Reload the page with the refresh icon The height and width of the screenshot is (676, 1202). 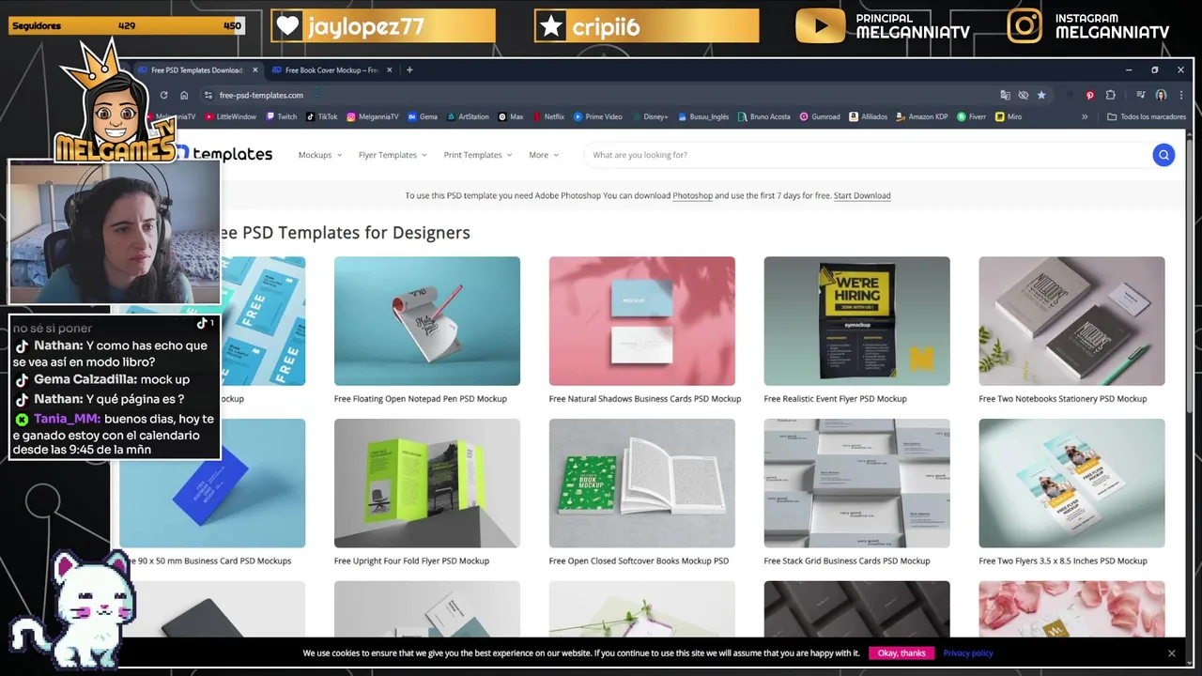[163, 95]
